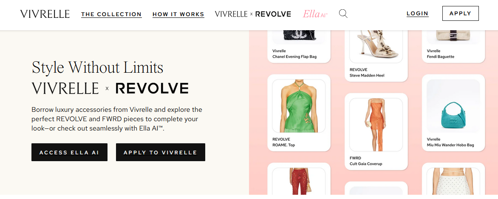
Task: Open the Ella AI logo link
Action: click(315, 14)
